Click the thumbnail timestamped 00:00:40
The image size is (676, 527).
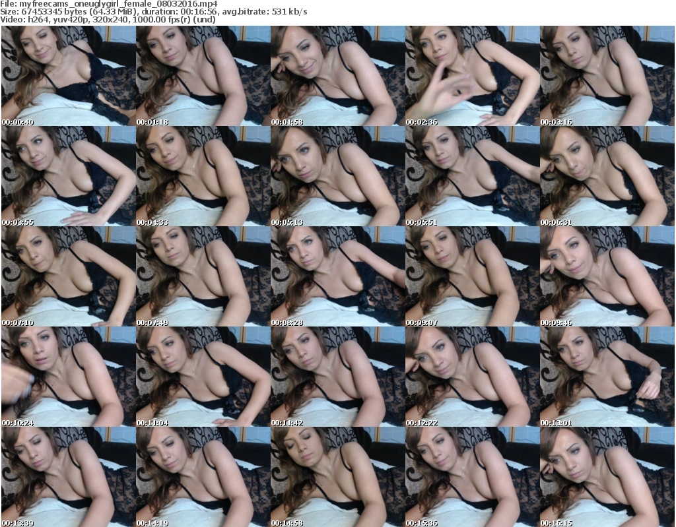[x=67, y=76]
